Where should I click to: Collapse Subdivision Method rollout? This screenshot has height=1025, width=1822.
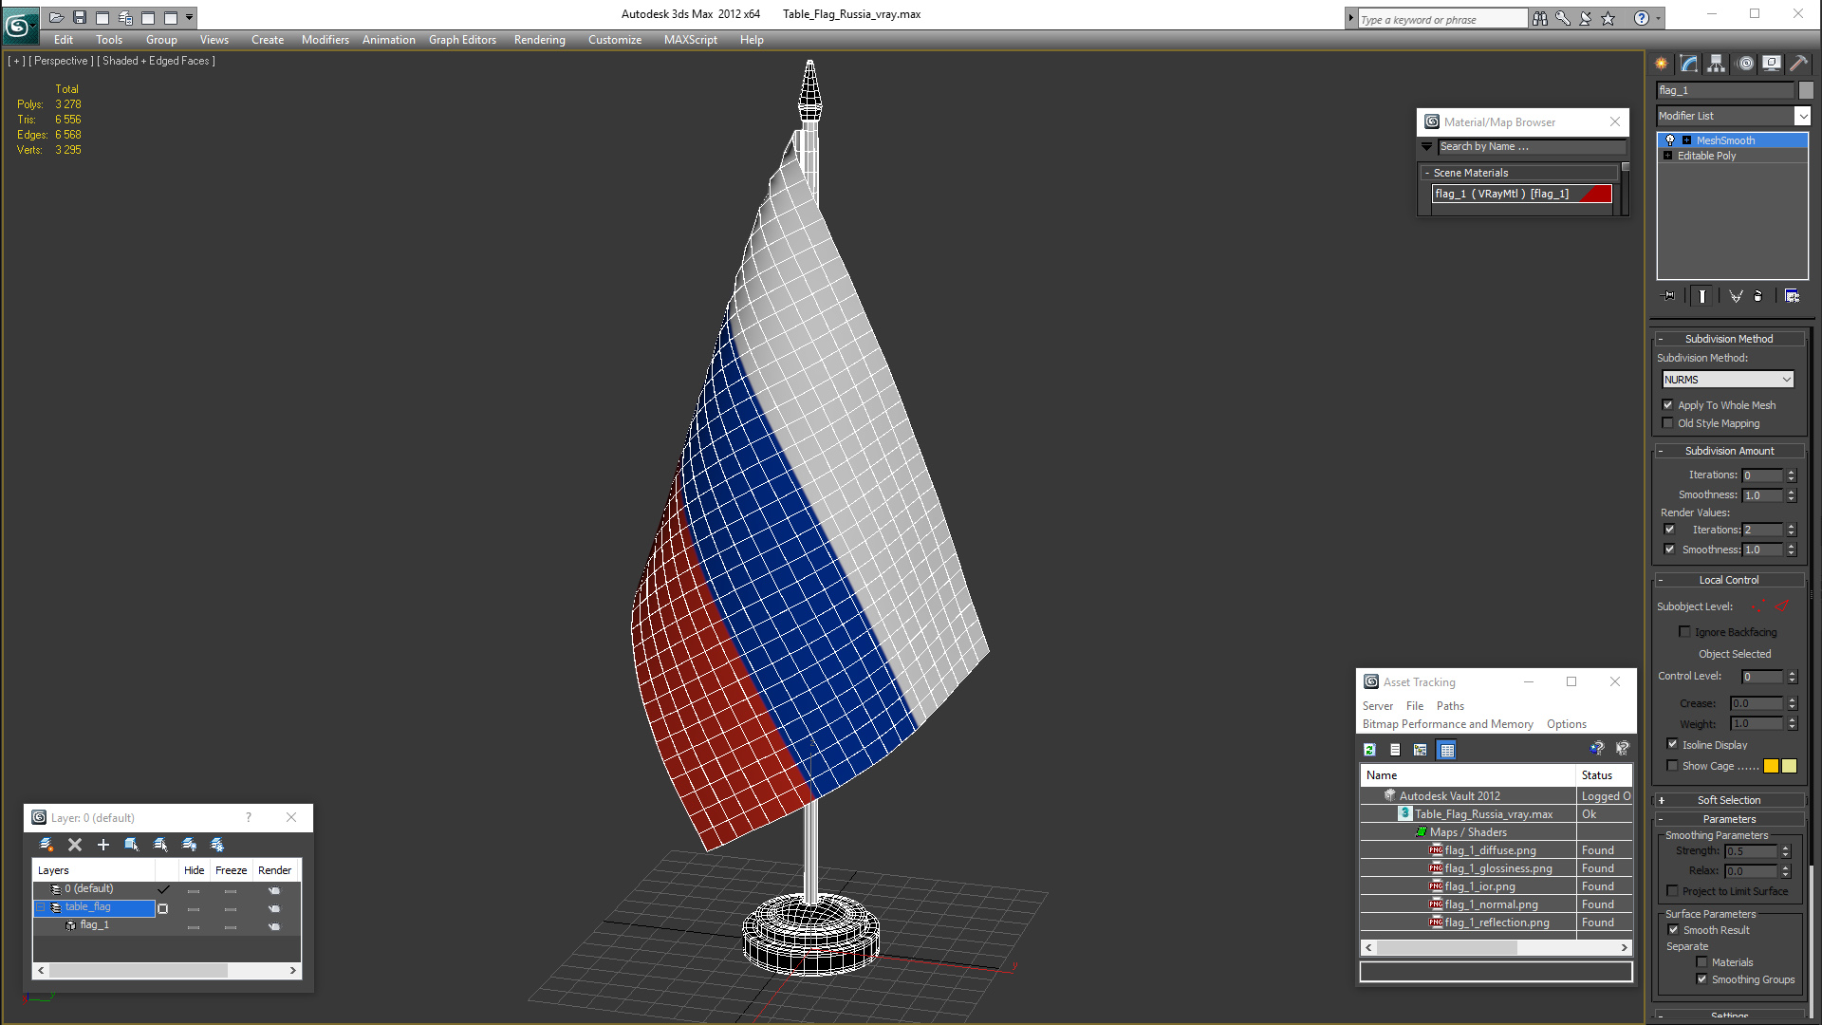pos(1728,339)
